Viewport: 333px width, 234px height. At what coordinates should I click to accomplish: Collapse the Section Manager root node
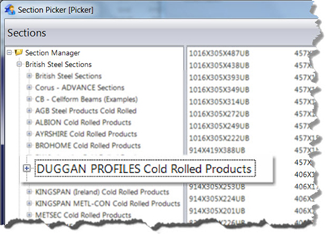tap(9, 52)
